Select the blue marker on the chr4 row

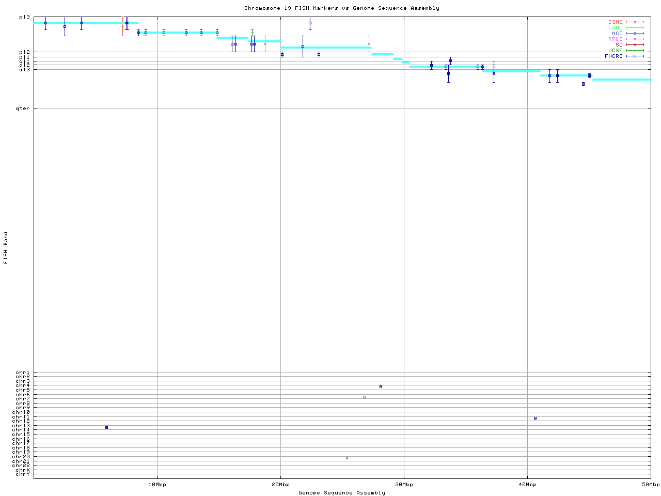pos(381,386)
